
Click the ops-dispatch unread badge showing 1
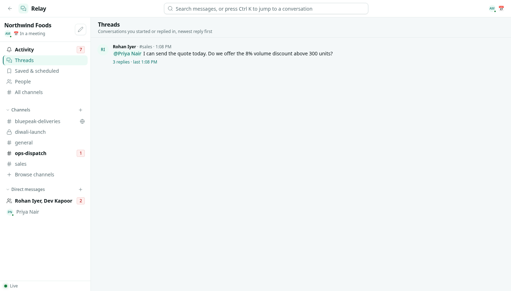pos(81,153)
